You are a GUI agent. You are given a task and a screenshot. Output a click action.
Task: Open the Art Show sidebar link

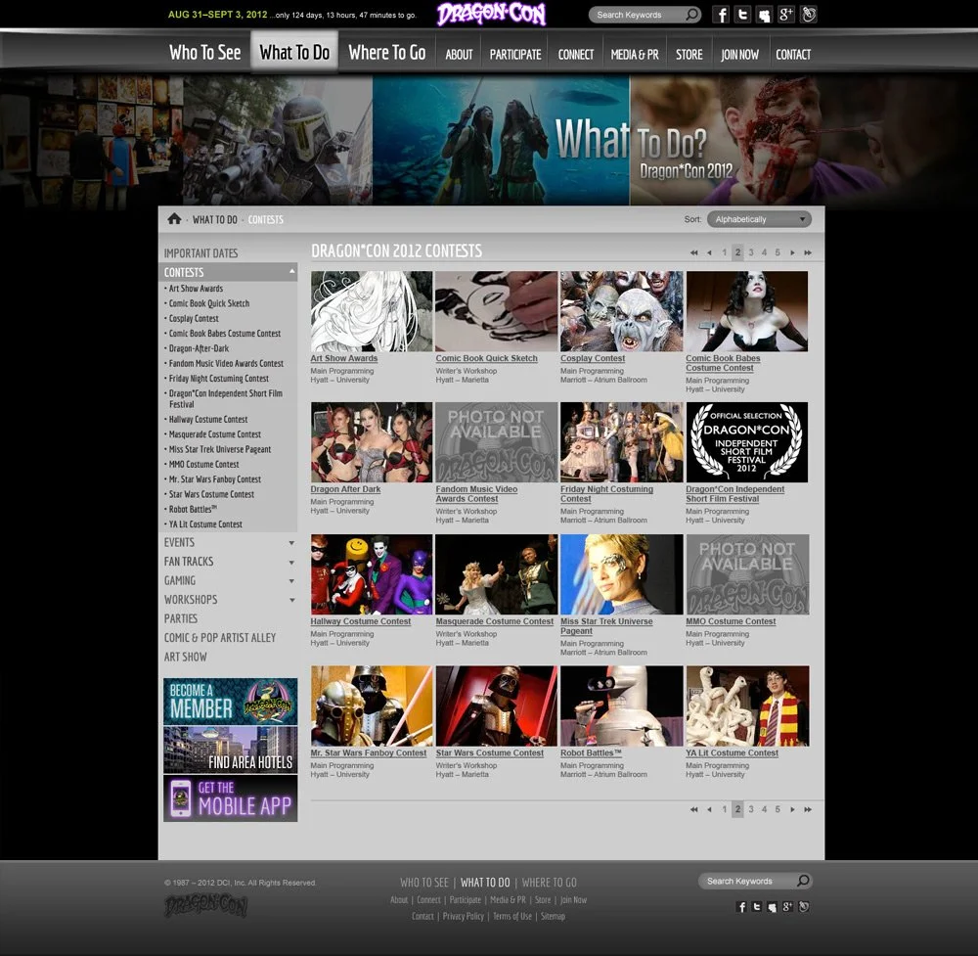185,658
